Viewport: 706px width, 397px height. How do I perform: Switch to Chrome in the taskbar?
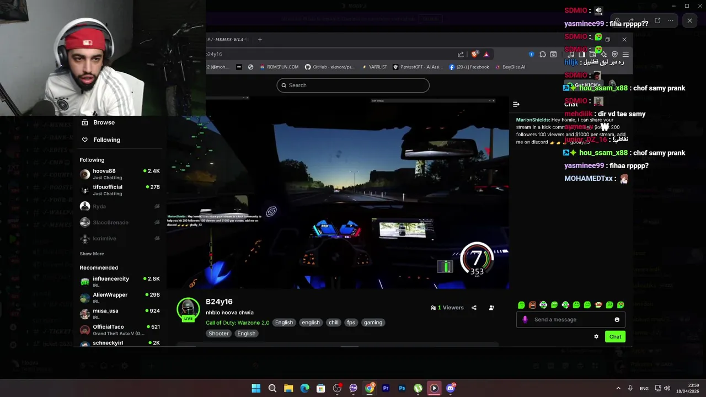tap(370, 388)
